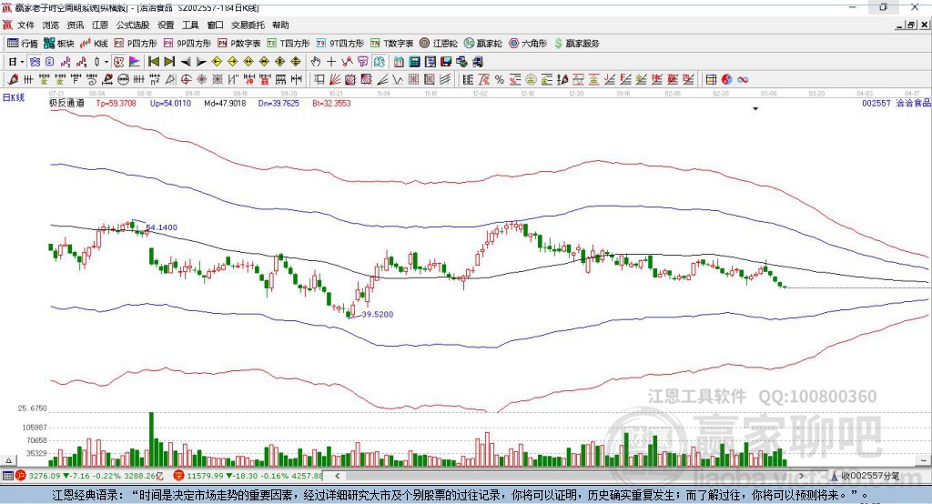
Task: Open the P数字表 tool
Action: pos(239,44)
